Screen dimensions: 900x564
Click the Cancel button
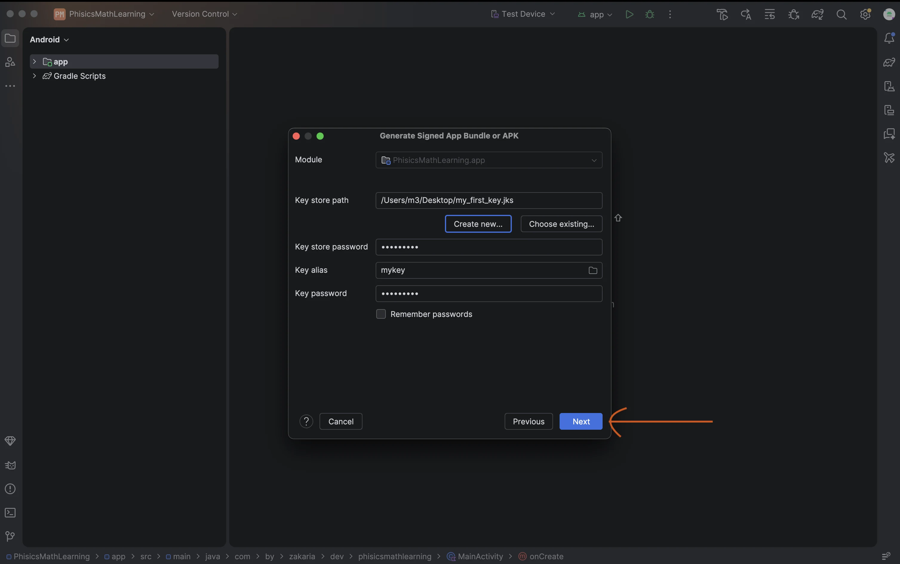[x=341, y=421]
